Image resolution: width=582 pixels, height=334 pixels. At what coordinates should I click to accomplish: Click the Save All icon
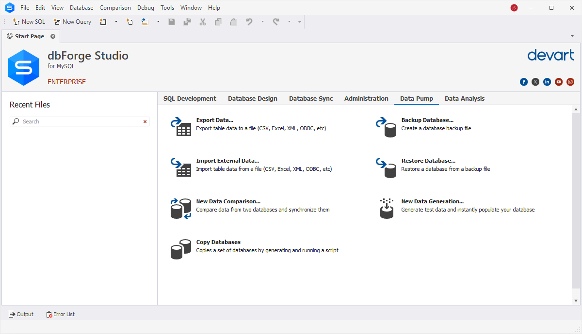click(x=187, y=22)
